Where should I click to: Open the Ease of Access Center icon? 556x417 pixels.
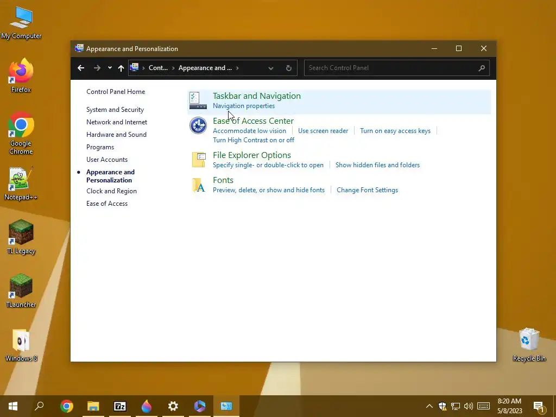[198, 125]
